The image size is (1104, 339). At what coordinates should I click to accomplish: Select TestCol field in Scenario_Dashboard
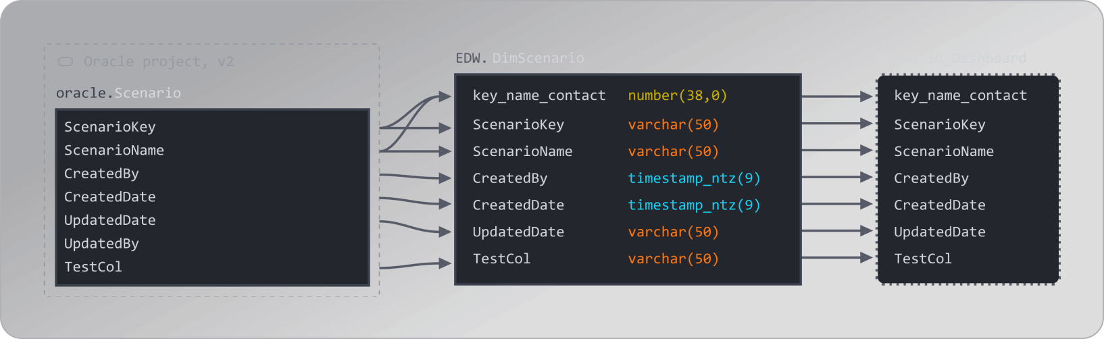coord(922,259)
